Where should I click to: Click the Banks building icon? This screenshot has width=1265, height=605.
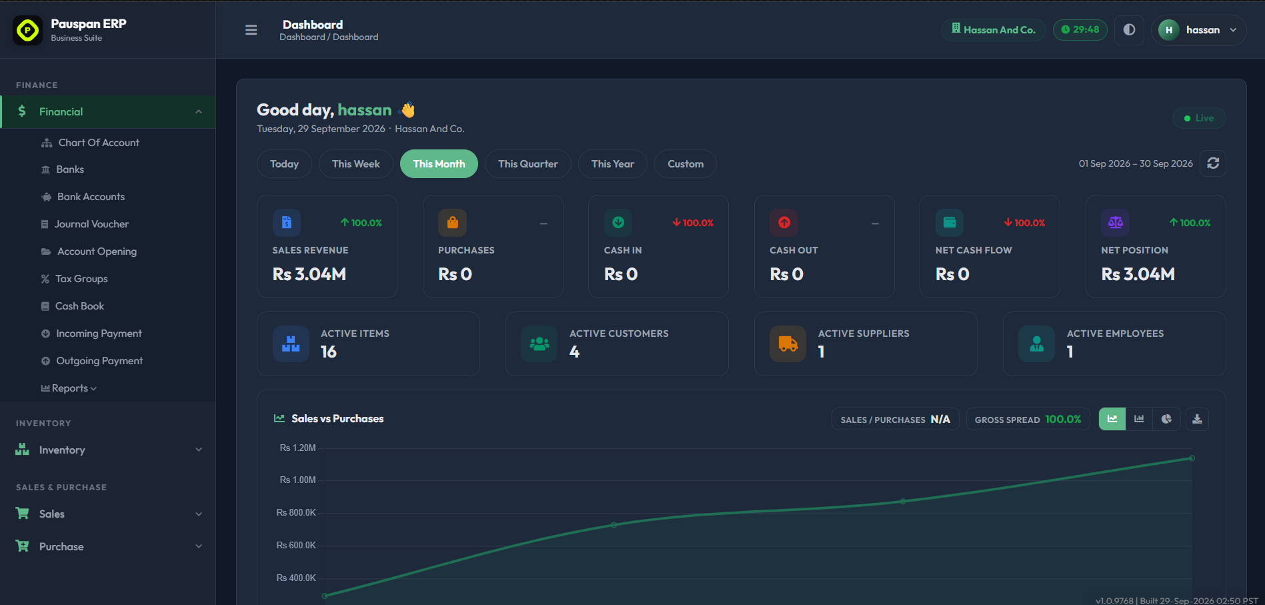pos(45,170)
